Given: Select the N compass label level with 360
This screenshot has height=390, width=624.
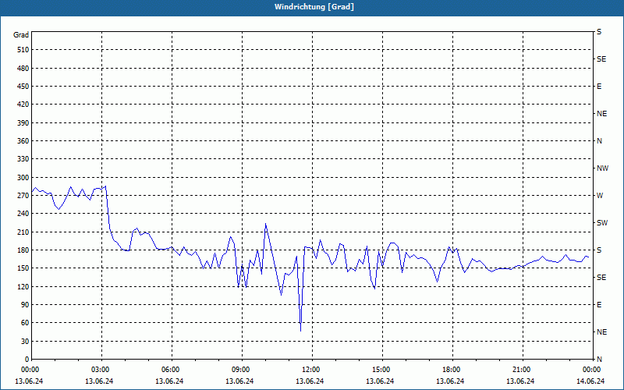Looking at the screenshot, I should point(599,141).
